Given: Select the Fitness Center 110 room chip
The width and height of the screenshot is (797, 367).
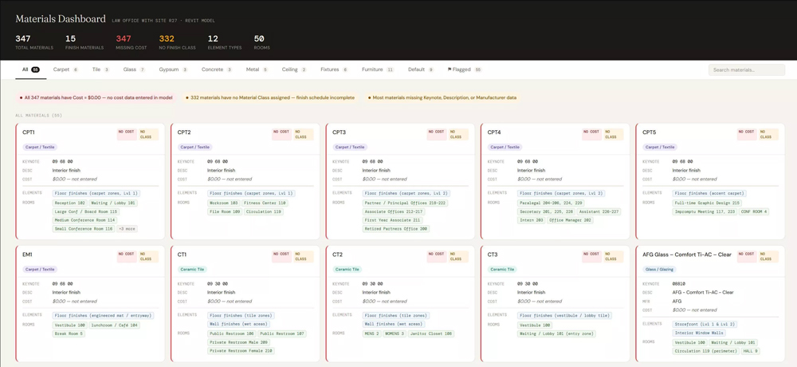Looking at the screenshot, I should (265, 203).
